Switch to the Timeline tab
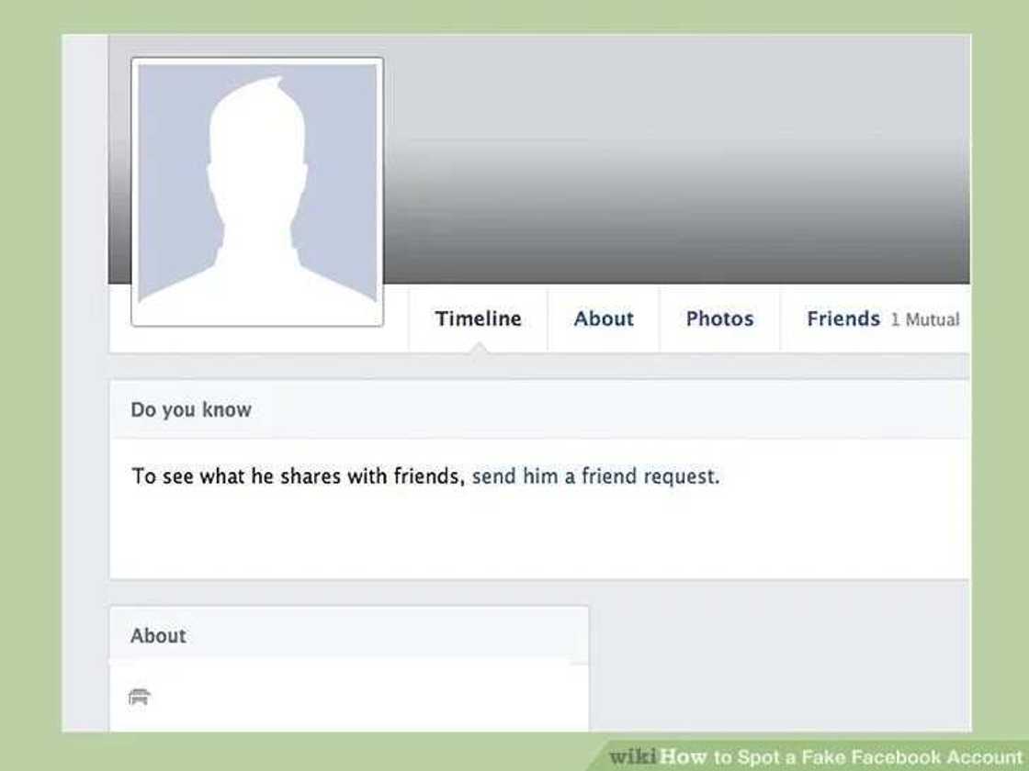The image size is (1029, 771). (478, 318)
